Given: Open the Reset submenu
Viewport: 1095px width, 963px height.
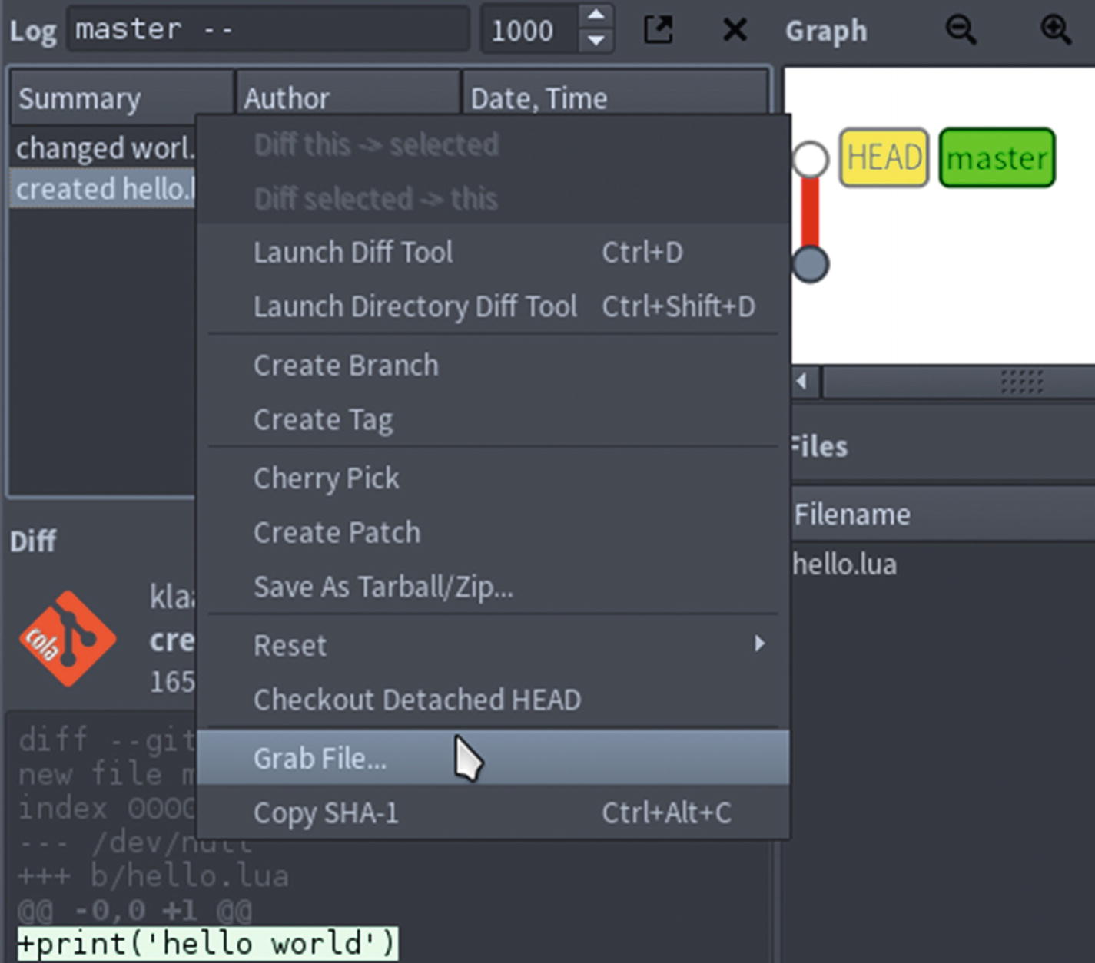Looking at the screenshot, I should 493,645.
